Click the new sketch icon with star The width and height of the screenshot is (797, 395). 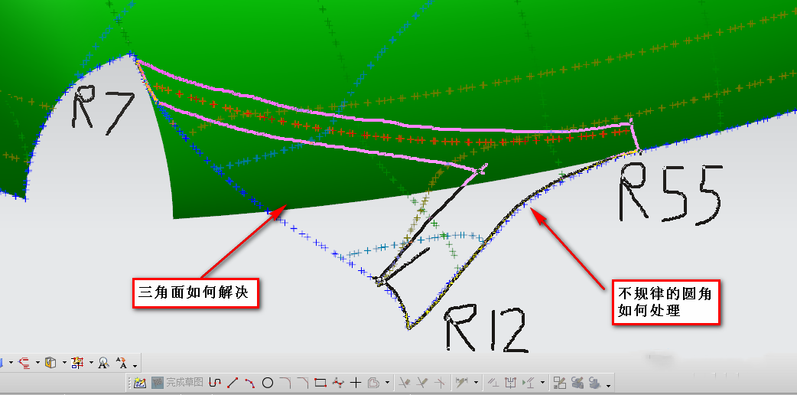(x=139, y=382)
